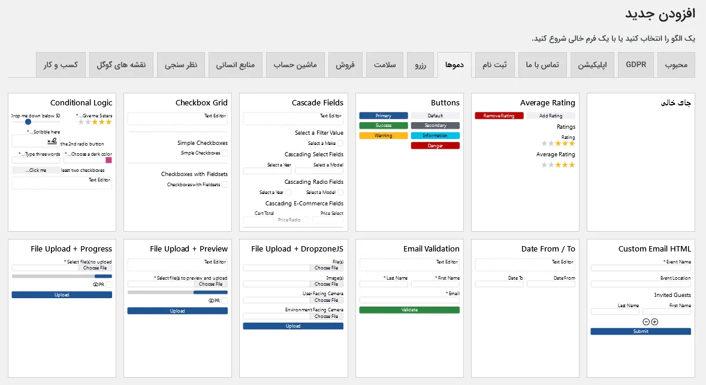Click the slider handle in Conditional Logic

[28, 122]
